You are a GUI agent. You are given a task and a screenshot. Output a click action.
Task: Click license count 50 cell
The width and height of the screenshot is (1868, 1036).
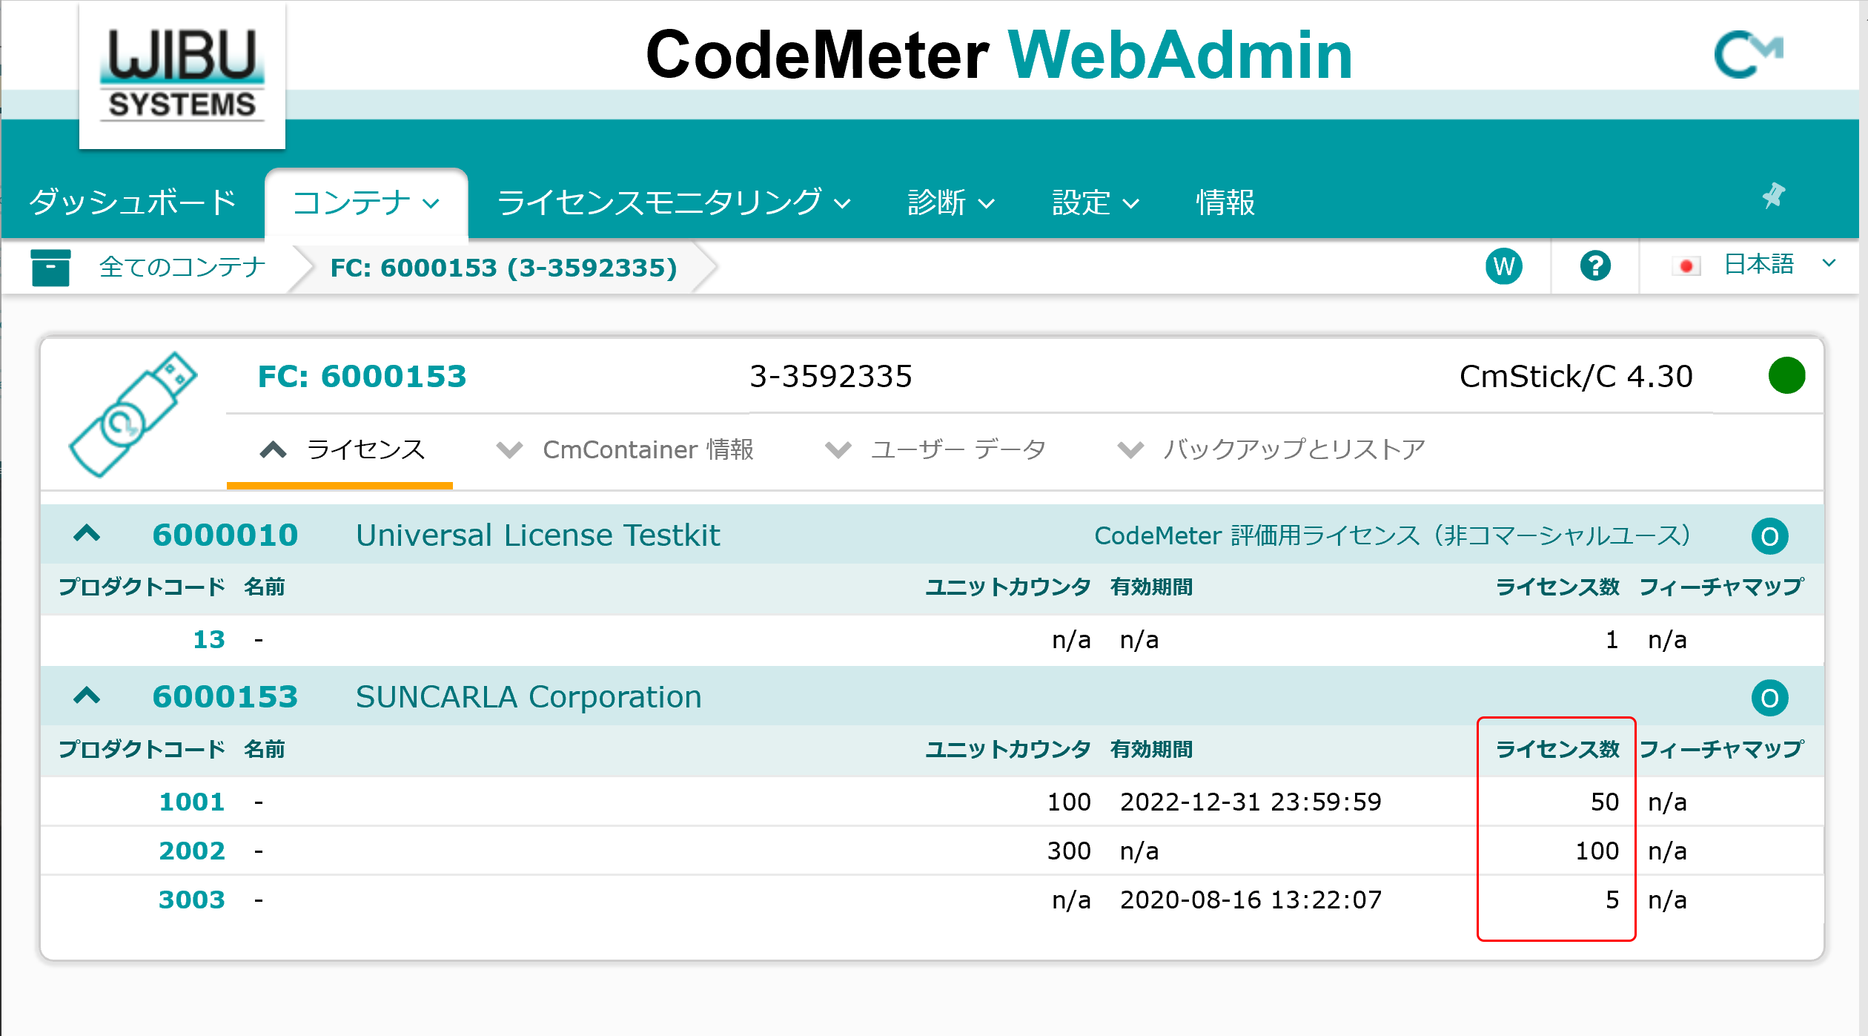coord(1605,802)
